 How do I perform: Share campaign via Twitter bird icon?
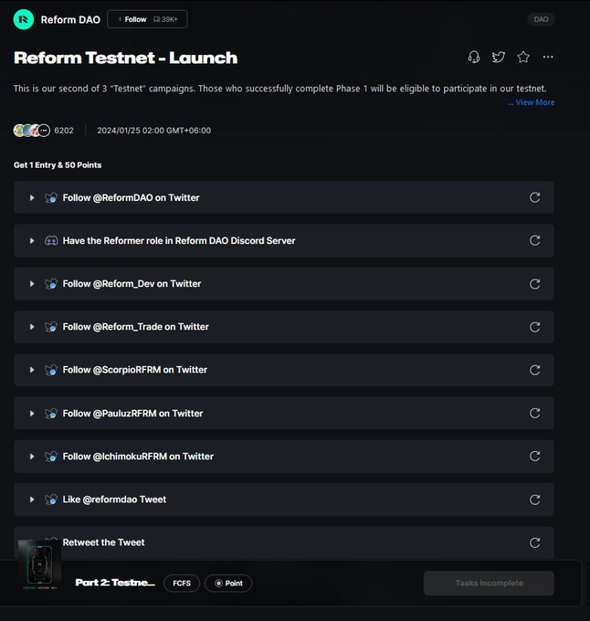coord(498,57)
